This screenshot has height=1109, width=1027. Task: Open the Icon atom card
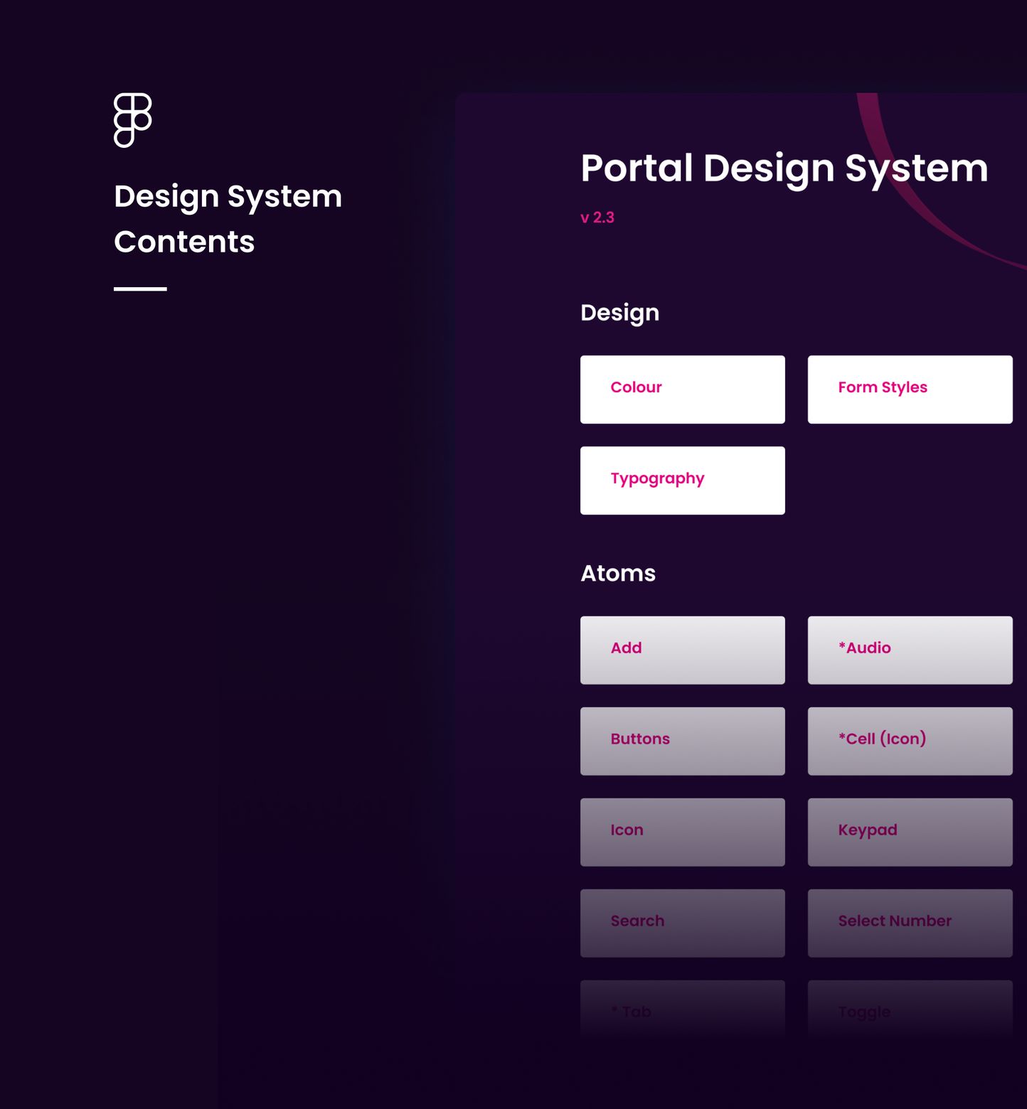[x=682, y=830]
